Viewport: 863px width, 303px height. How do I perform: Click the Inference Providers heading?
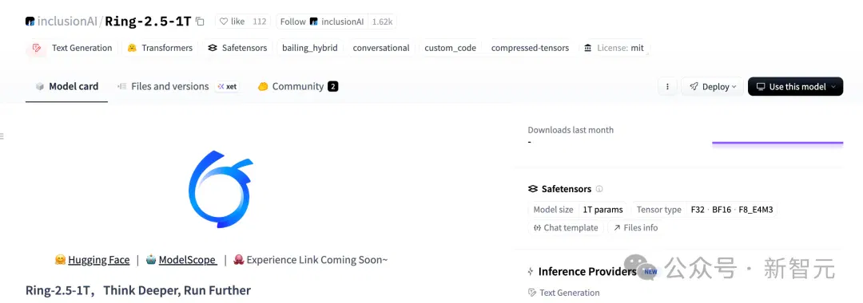pos(587,272)
